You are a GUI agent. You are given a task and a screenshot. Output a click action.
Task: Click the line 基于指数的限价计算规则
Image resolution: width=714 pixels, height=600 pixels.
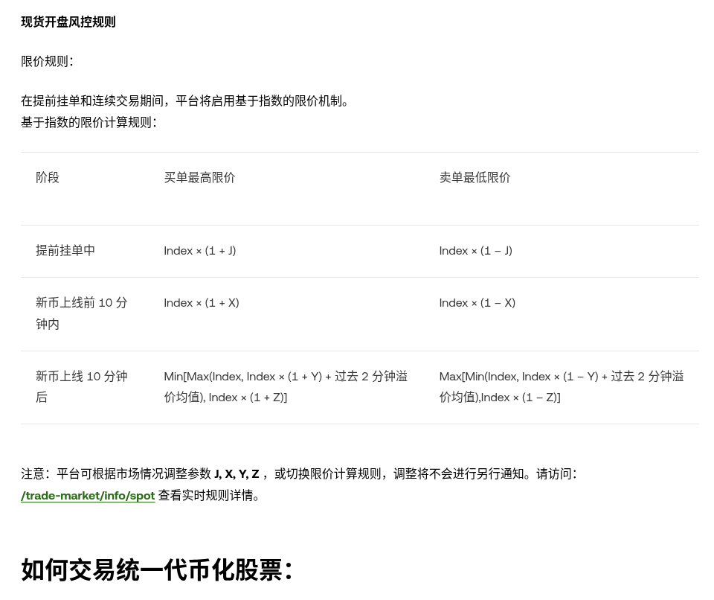click(x=89, y=122)
